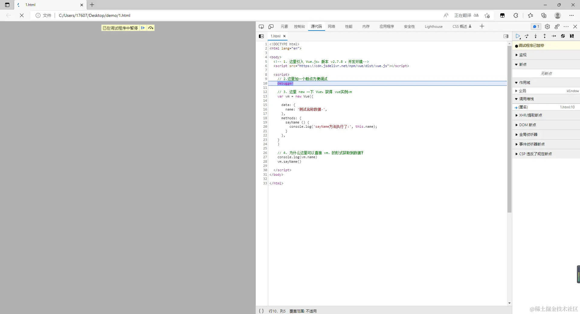Screen dimensions: 580x314
Task: Step out of current function
Action: coord(545,36)
